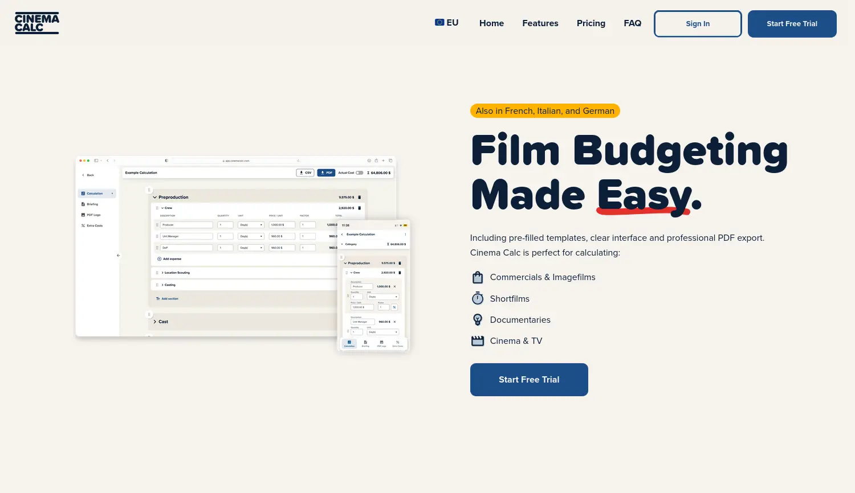Open the Category dropdown in the phone preview

pos(349,244)
